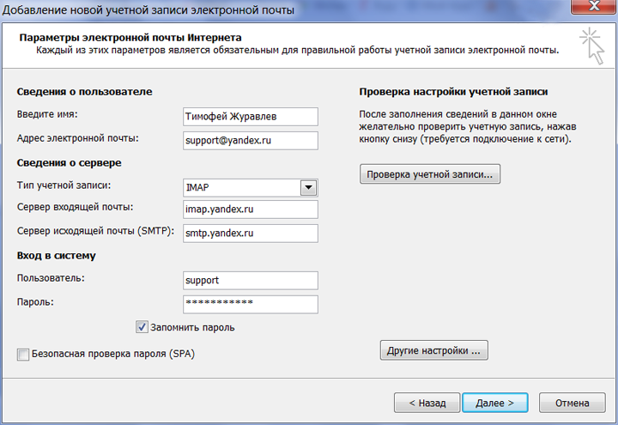
Task: Click the smtp.yandex.ru outgoing server field
Action: pos(251,234)
